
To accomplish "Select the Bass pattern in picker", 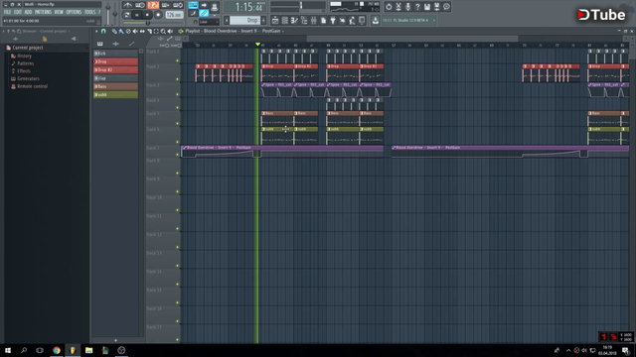I will point(115,86).
